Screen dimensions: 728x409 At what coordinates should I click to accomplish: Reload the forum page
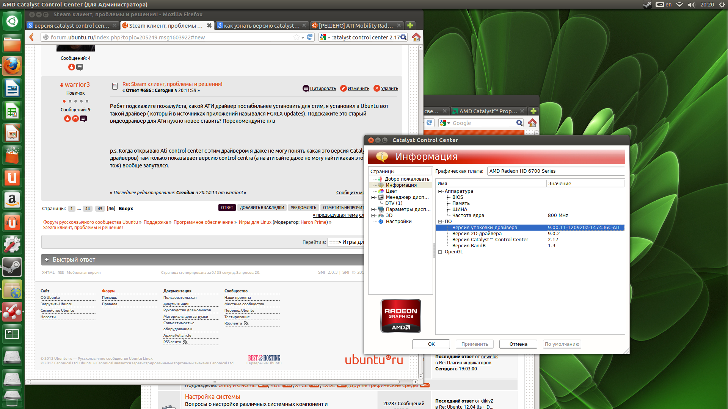[310, 37]
